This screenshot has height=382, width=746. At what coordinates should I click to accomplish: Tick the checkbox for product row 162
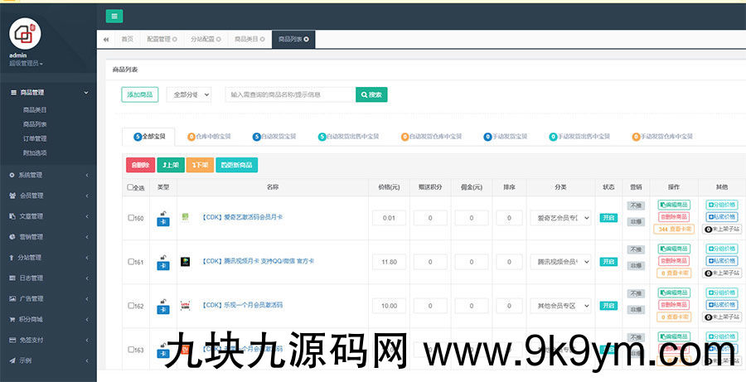[131, 306]
